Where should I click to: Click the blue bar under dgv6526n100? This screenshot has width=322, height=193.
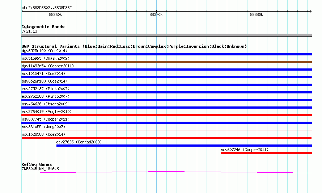166,85
